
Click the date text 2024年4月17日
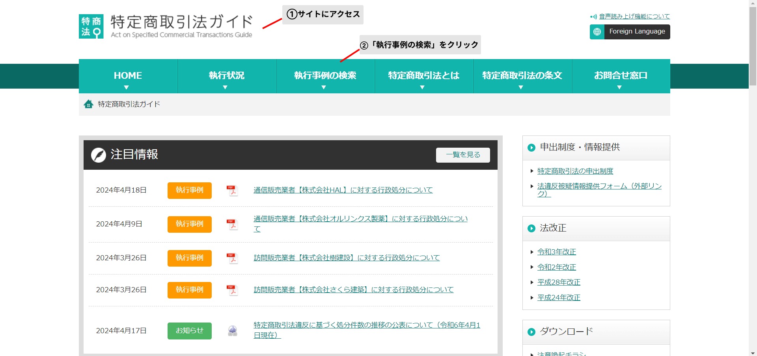point(121,331)
